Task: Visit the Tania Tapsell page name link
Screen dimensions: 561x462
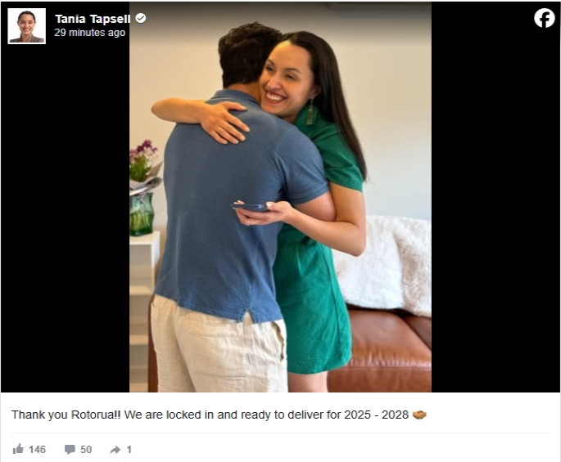Action: point(93,19)
